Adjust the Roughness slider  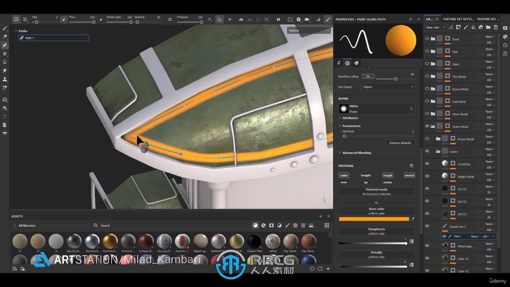point(372,243)
